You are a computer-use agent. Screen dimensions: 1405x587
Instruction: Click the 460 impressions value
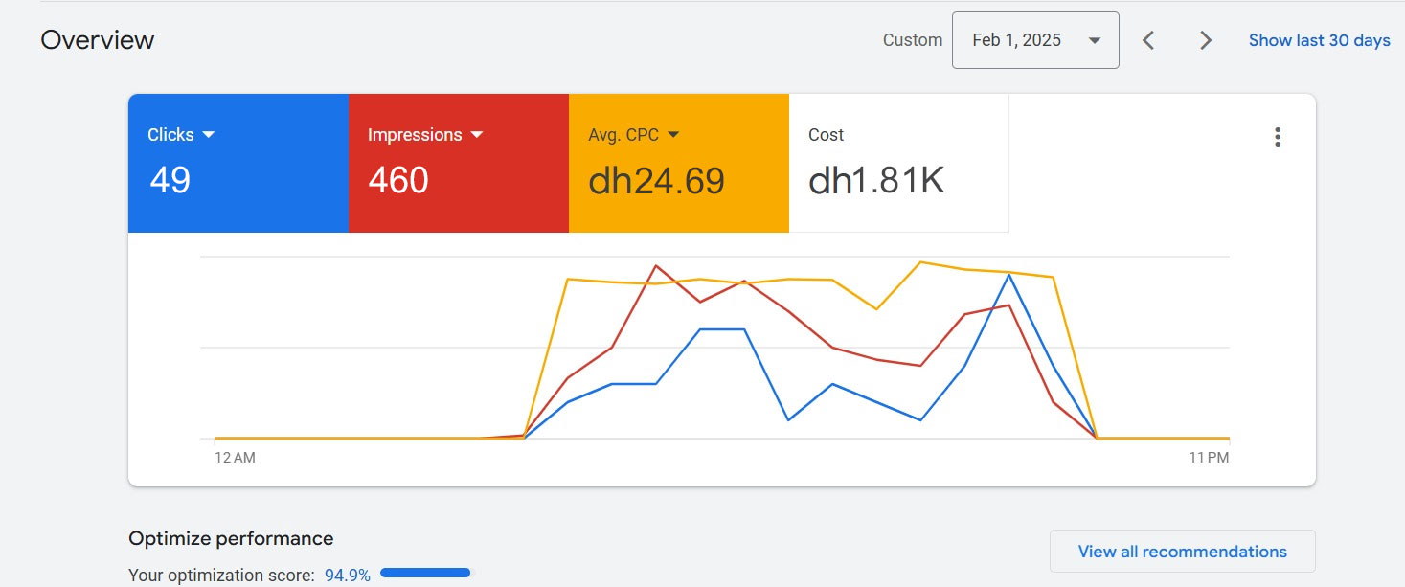coord(398,181)
